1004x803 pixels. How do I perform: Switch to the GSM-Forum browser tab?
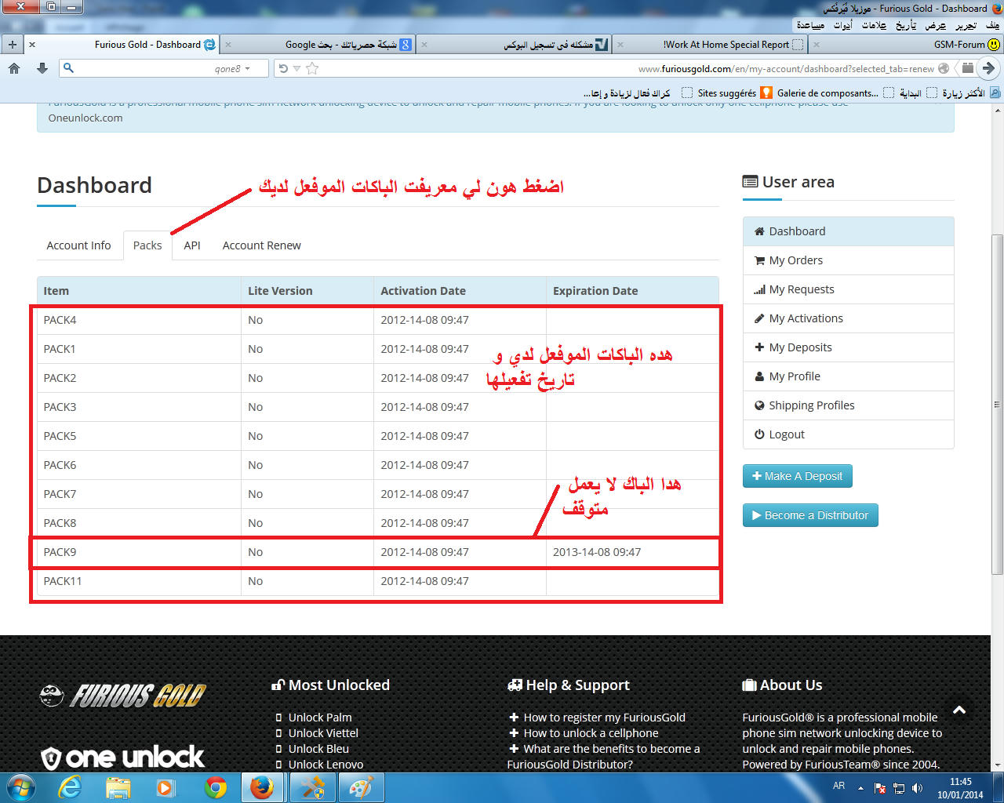[x=906, y=45]
